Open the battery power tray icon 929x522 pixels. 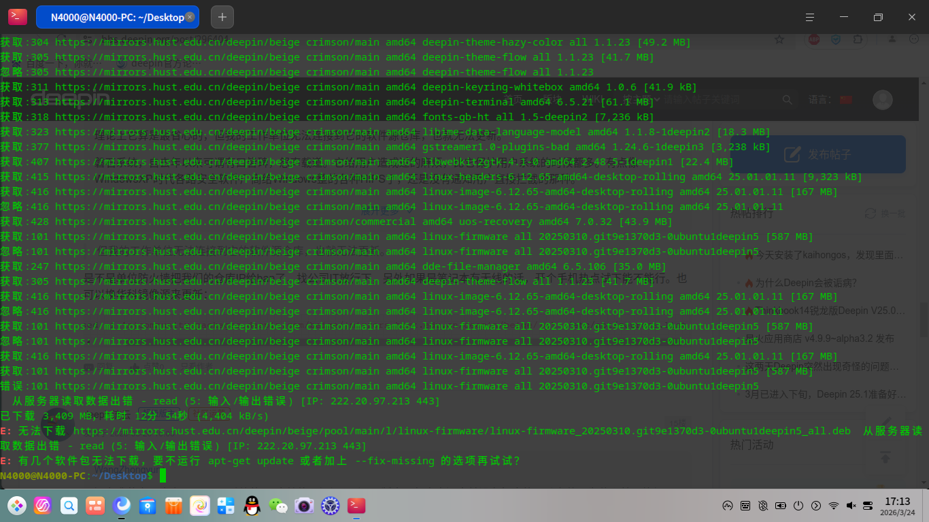tap(781, 506)
